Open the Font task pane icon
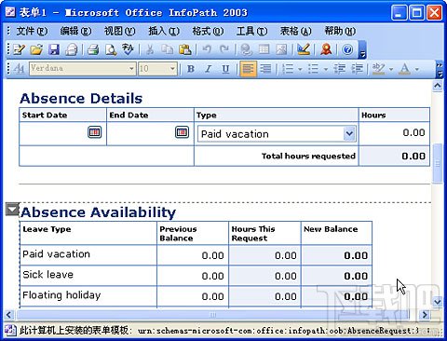The image size is (447, 341). (19, 69)
